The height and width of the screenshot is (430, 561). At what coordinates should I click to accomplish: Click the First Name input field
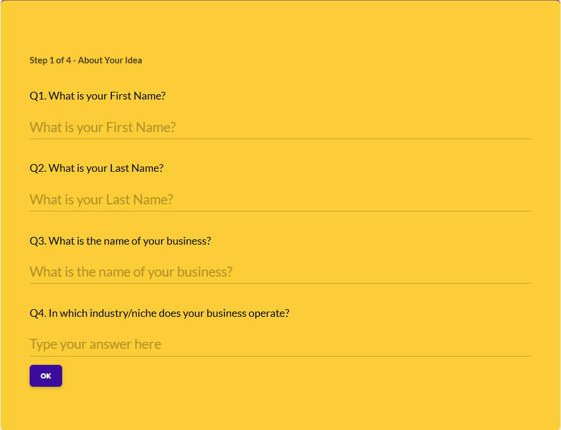(280, 127)
